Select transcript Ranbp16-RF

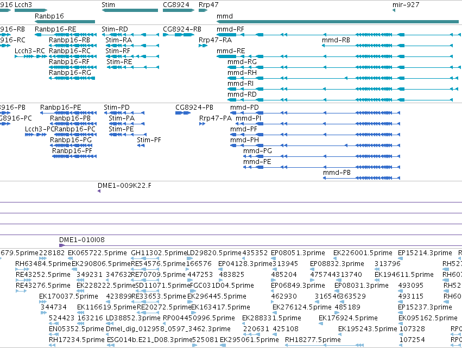pos(69,62)
